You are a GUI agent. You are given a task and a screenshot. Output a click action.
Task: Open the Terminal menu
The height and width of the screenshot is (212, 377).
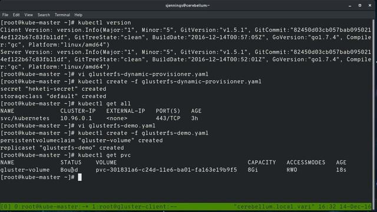[x=62, y=15]
